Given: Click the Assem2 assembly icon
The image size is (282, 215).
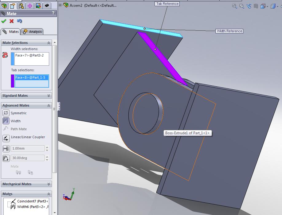Looking at the screenshot, I should [x=66, y=5].
